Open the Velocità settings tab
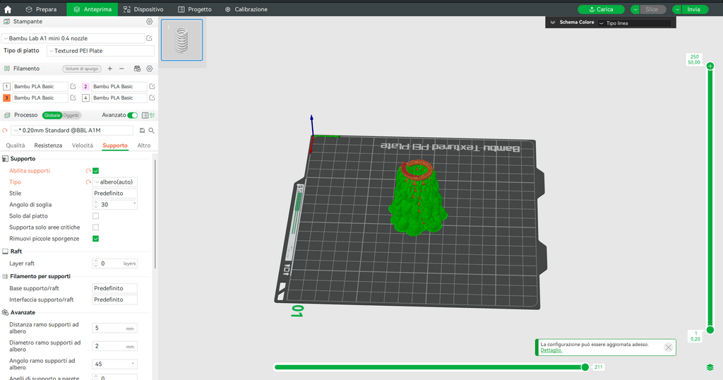723x380 pixels. tap(82, 146)
